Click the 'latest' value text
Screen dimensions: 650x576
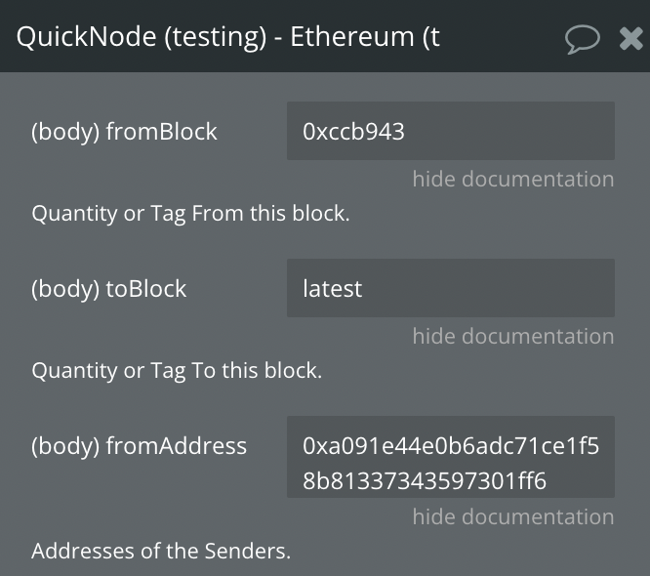coord(332,289)
